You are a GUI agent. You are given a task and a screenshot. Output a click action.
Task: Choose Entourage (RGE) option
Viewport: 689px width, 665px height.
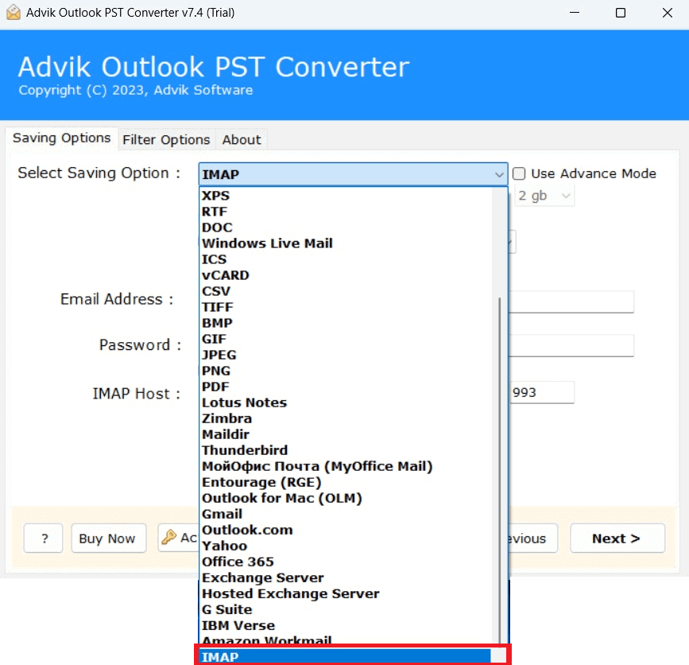pos(346,482)
